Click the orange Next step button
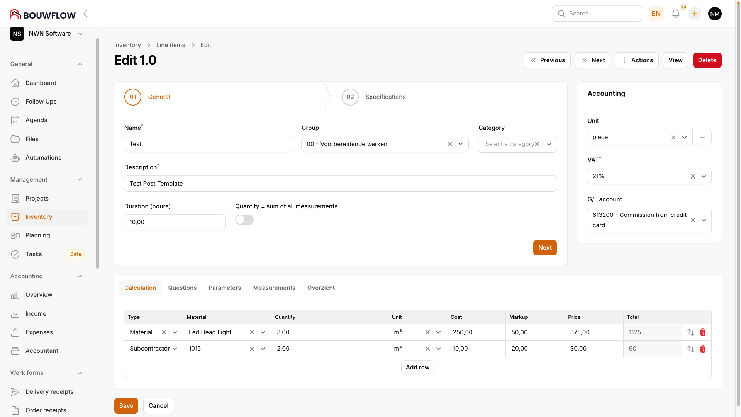Image resolution: width=741 pixels, height=417 pixels. point(545,248)
